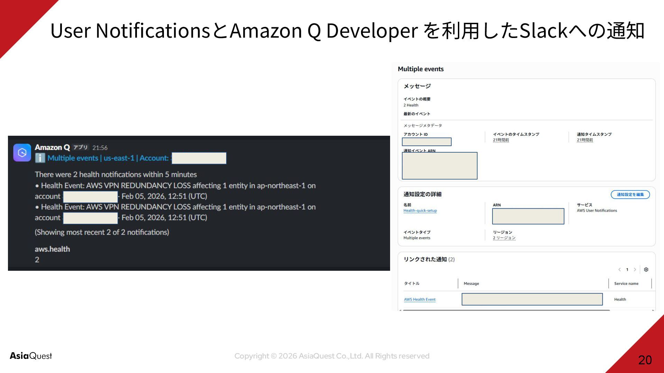Click the AsiaQuest logo
Viewport: 664px width, 373px height.
point(31,356)
